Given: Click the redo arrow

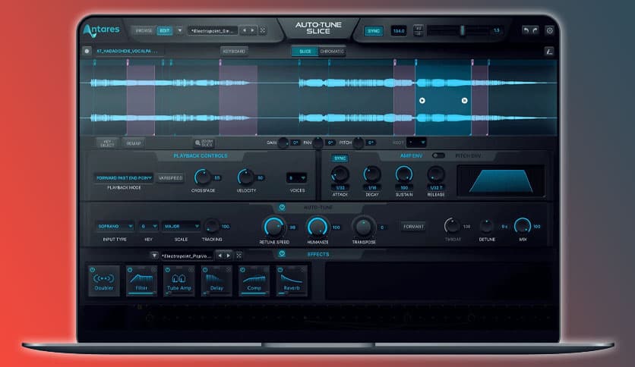Looking at the screenshot, I should pos(535,30).
